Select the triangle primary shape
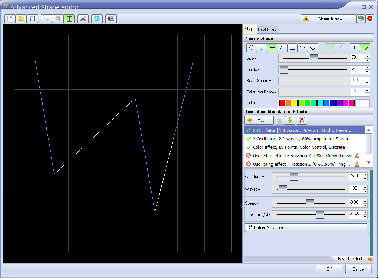The height and width of the screenshot is (278, 378). point(282,48)
